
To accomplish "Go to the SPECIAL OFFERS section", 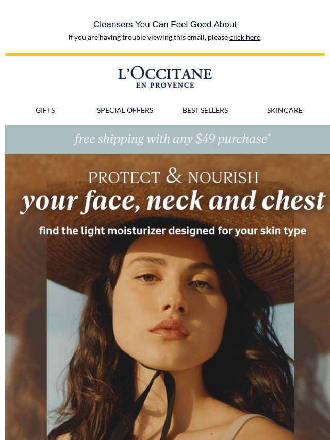I will pos(125,110).
